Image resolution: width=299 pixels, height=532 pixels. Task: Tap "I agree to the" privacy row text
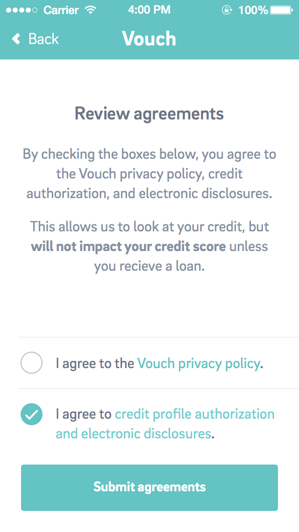95,363
